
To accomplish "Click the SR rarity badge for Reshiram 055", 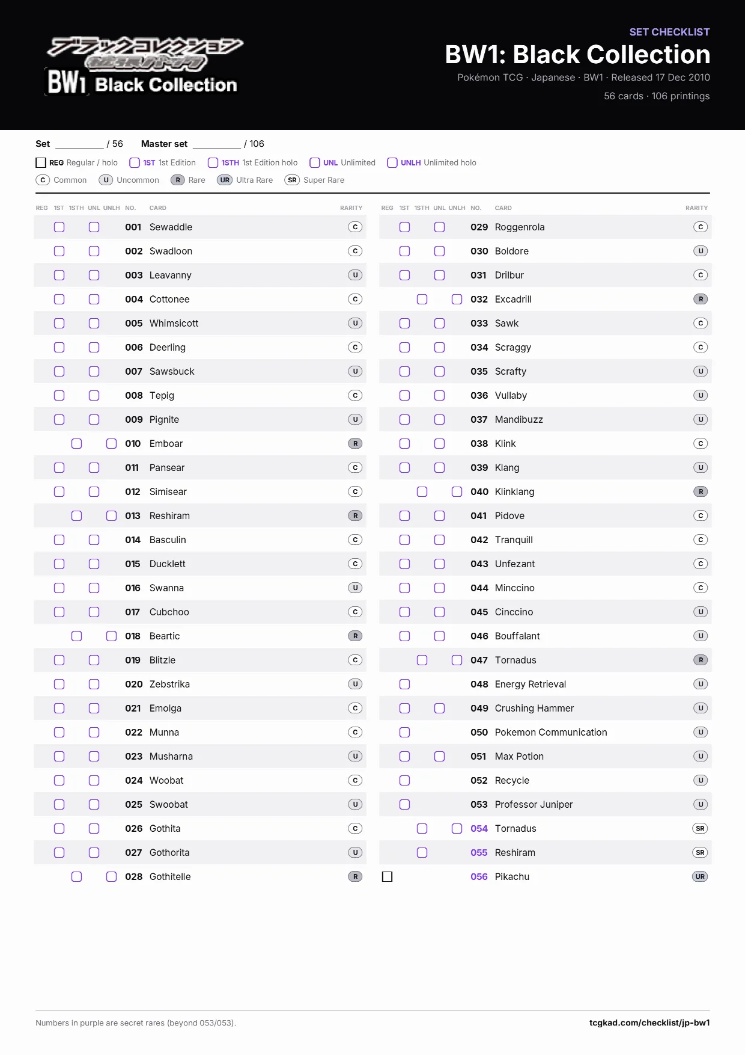I will tap(700, 852).
